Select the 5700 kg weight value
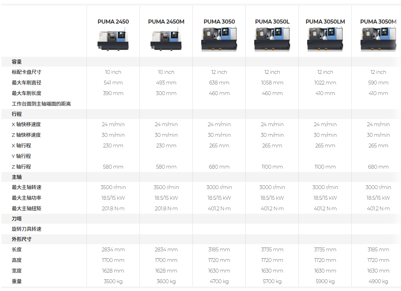401x291 pixels. click(272, 281)
